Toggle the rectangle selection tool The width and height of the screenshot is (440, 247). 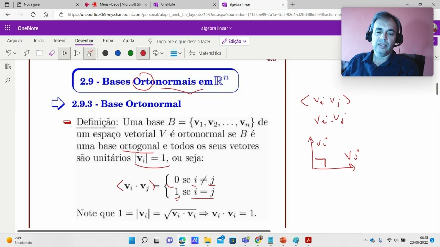[39, 53]
